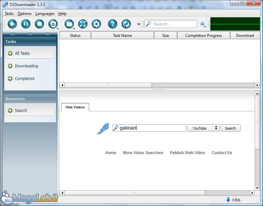This screenshot has width=263, height=206.
Task: Open the Languages menu
Action: [x=45, y=14]
